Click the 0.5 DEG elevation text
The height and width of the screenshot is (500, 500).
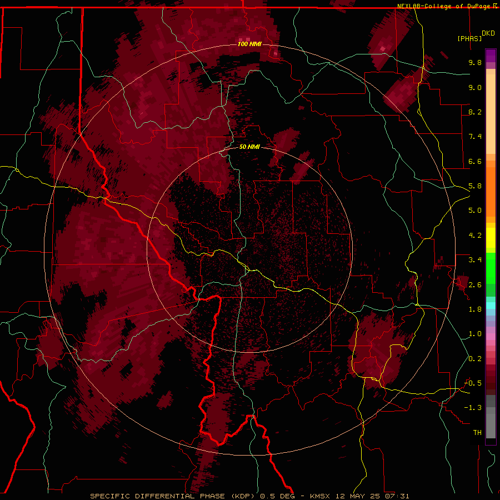276,496
